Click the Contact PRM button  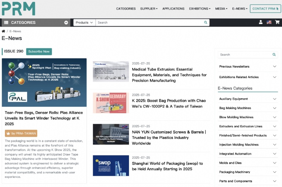[265, 9]
